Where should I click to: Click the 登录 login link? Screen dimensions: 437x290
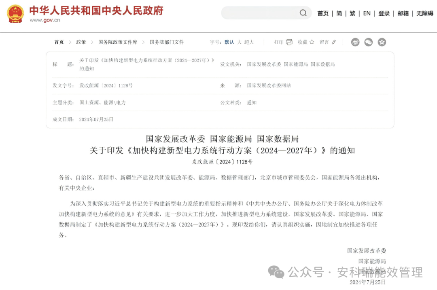(x=384, y=13)
